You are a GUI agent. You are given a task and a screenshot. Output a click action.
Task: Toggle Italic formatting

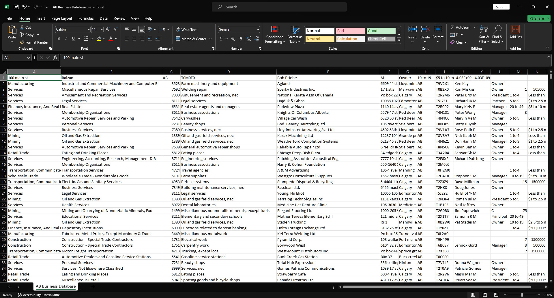point(66,39)
